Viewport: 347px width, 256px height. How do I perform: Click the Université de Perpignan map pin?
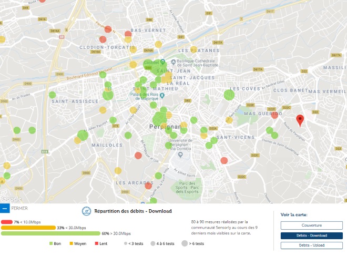(180, 155)
